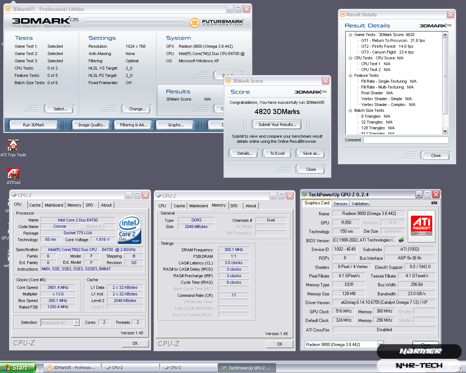Viewport: 466px width, 373px height.
Task: Click the 4820 3DMarks score text
Action: [277, 112]
